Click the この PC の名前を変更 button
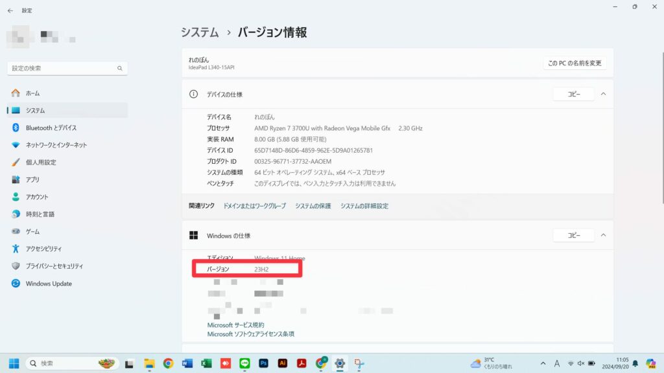The image size is (664, 373). [575, 63]
